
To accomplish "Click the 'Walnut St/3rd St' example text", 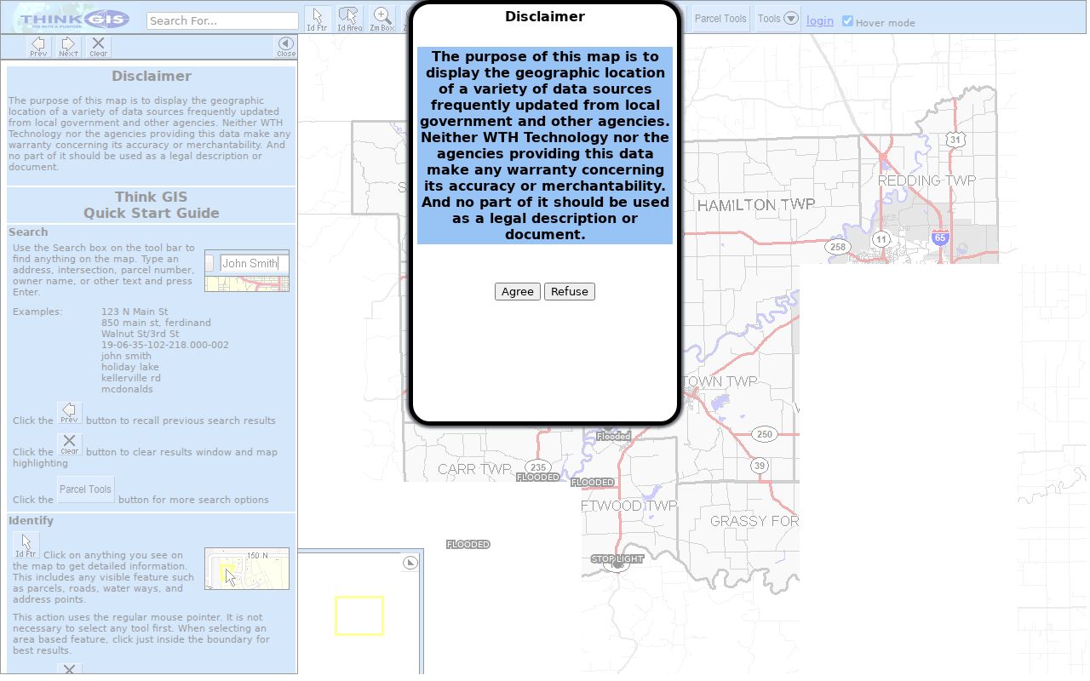I will [140, 334].
